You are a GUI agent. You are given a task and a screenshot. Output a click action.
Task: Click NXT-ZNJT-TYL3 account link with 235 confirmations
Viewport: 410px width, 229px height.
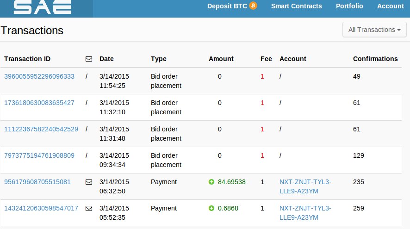[x=305, y=186]
